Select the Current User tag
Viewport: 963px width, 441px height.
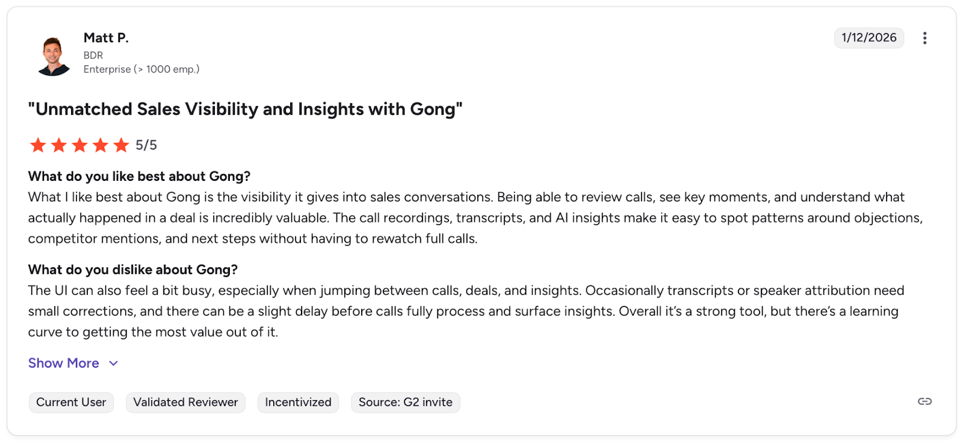(x=71, y=402)
